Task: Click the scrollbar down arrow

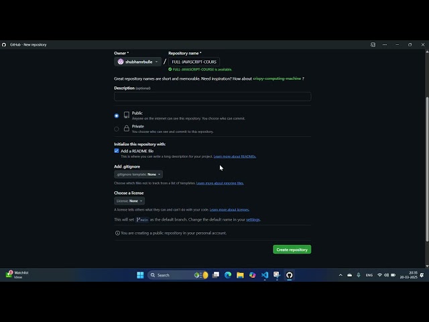Action: pos(427,266)
